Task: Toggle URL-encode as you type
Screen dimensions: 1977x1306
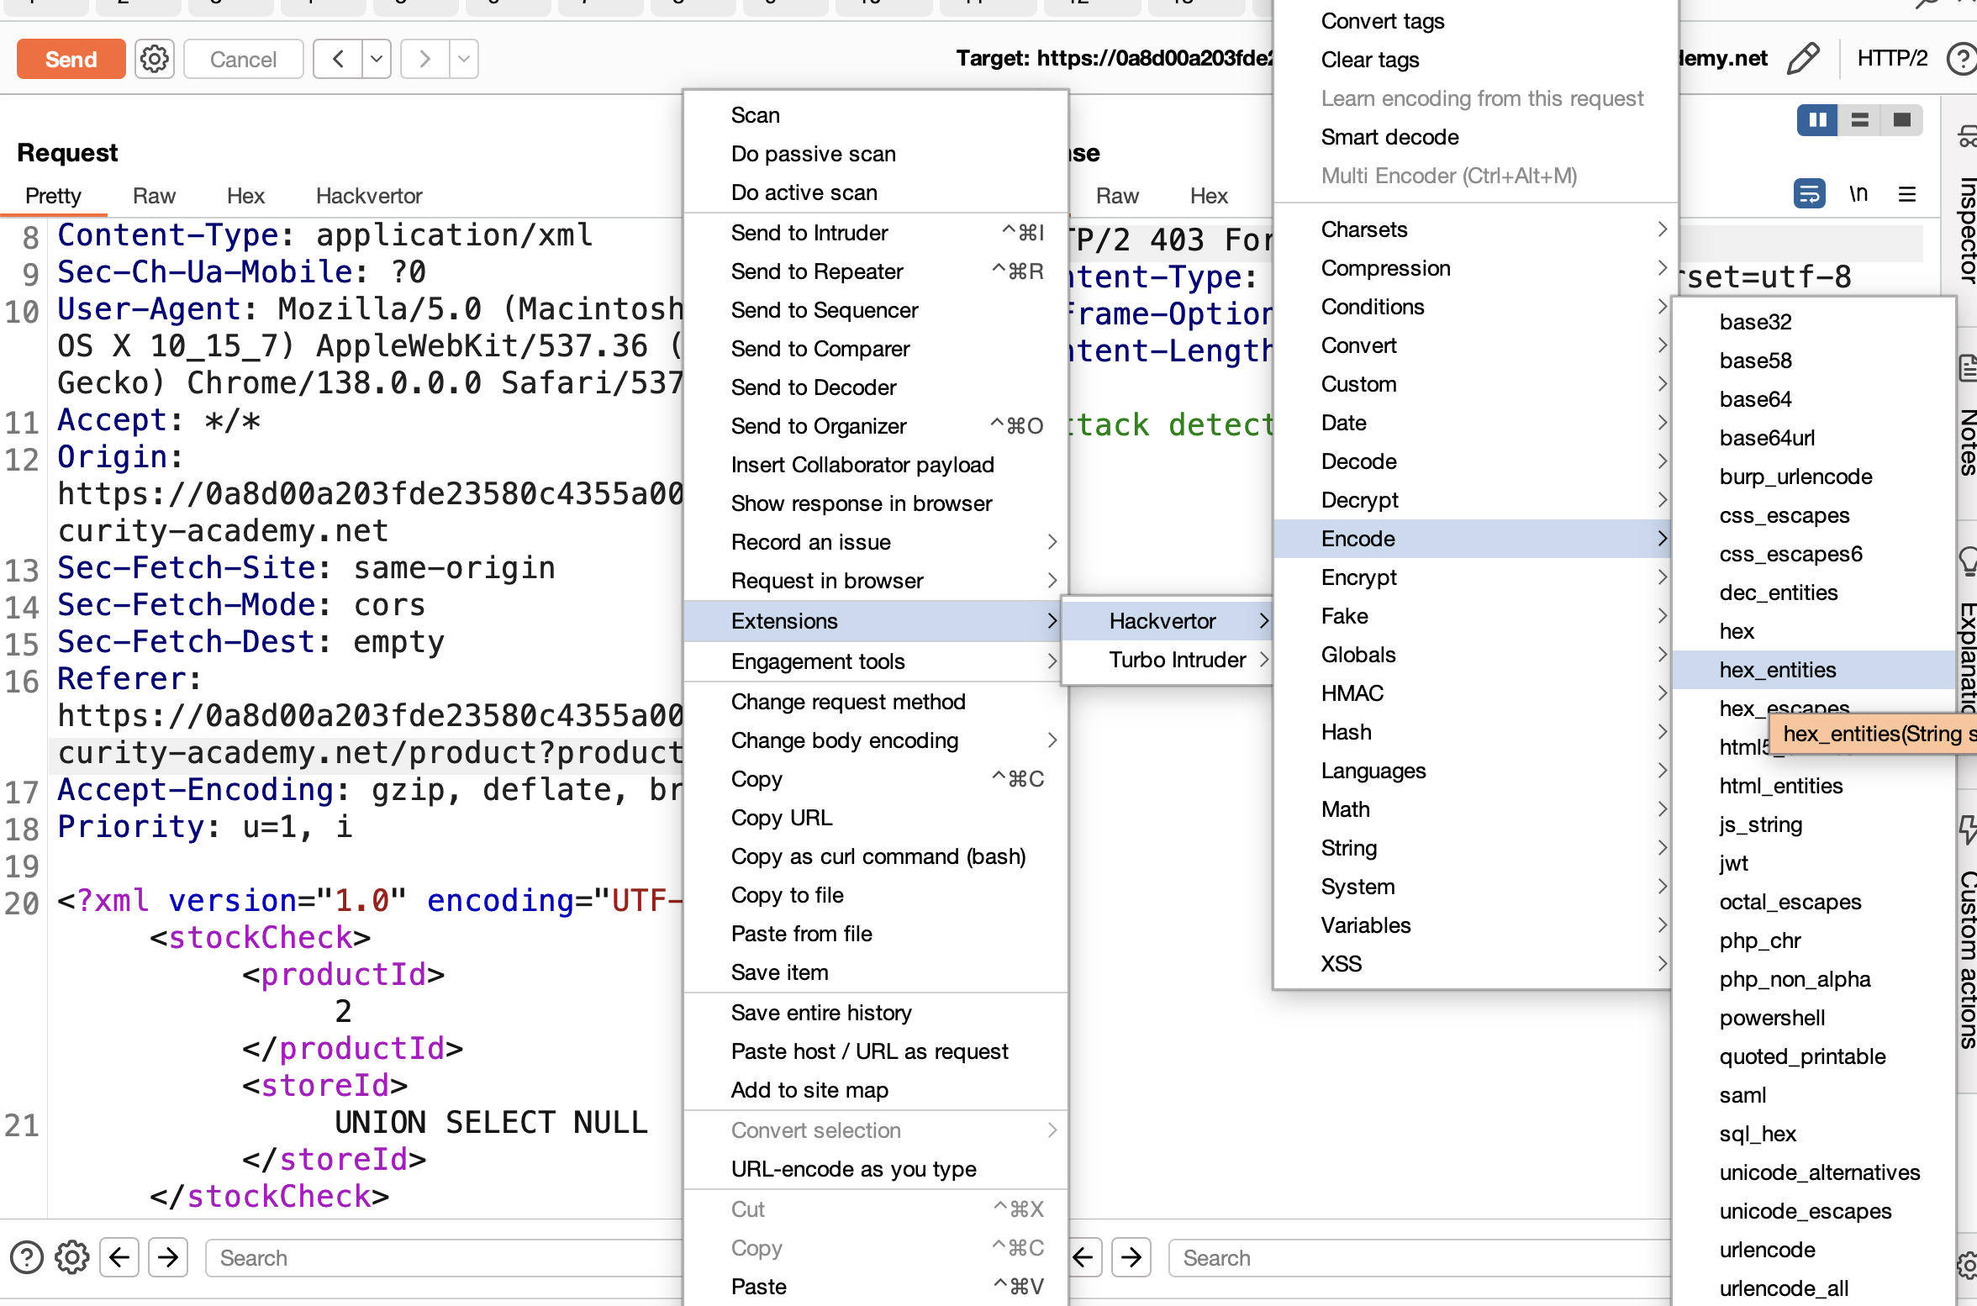Action: (876, 1169)
